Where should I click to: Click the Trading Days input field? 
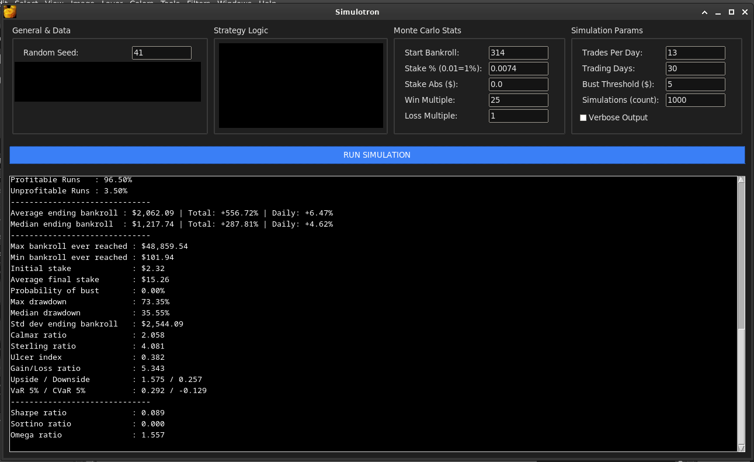695,68
